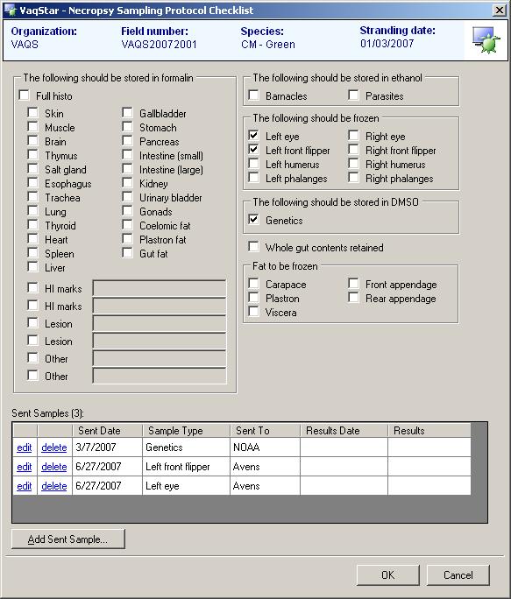Click the edit link for Genetics sample
This screenshot has width=511, height=599.
[x=24, y=447]
